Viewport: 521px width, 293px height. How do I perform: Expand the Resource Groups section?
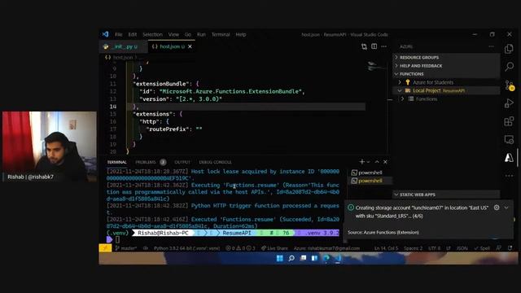pyautogui.click(x=446, y=58)
